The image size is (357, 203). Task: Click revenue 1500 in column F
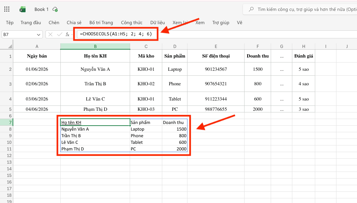258,69
